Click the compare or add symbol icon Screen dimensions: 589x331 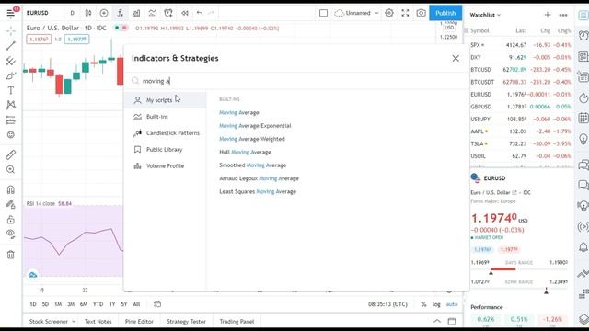104,13
